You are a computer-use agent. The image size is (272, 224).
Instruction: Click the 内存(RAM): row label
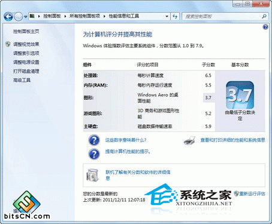click(95, 85)
